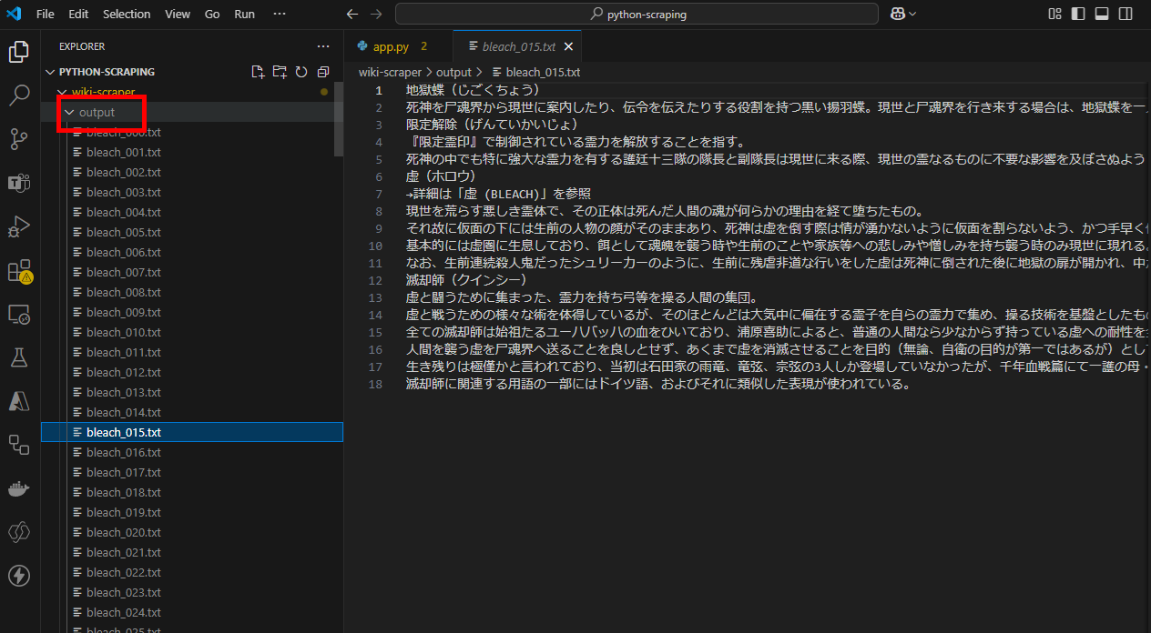Click the New File icon in Explorer

[x=258, y=72]
